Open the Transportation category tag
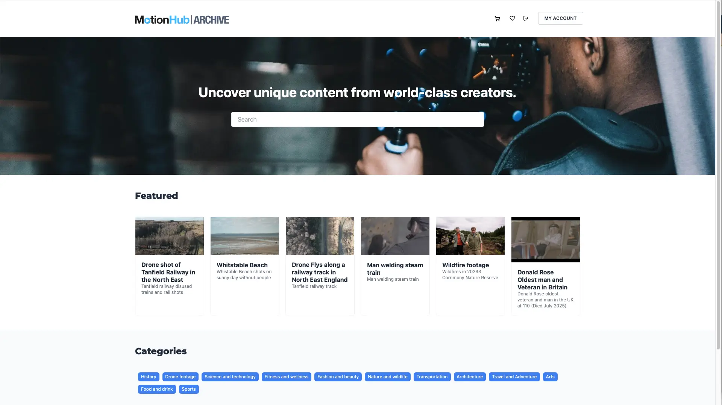The image size is (722, 405). (x=432, y=377)
